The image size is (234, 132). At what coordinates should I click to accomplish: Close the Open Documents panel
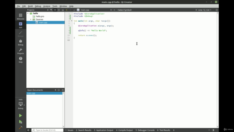63,90
